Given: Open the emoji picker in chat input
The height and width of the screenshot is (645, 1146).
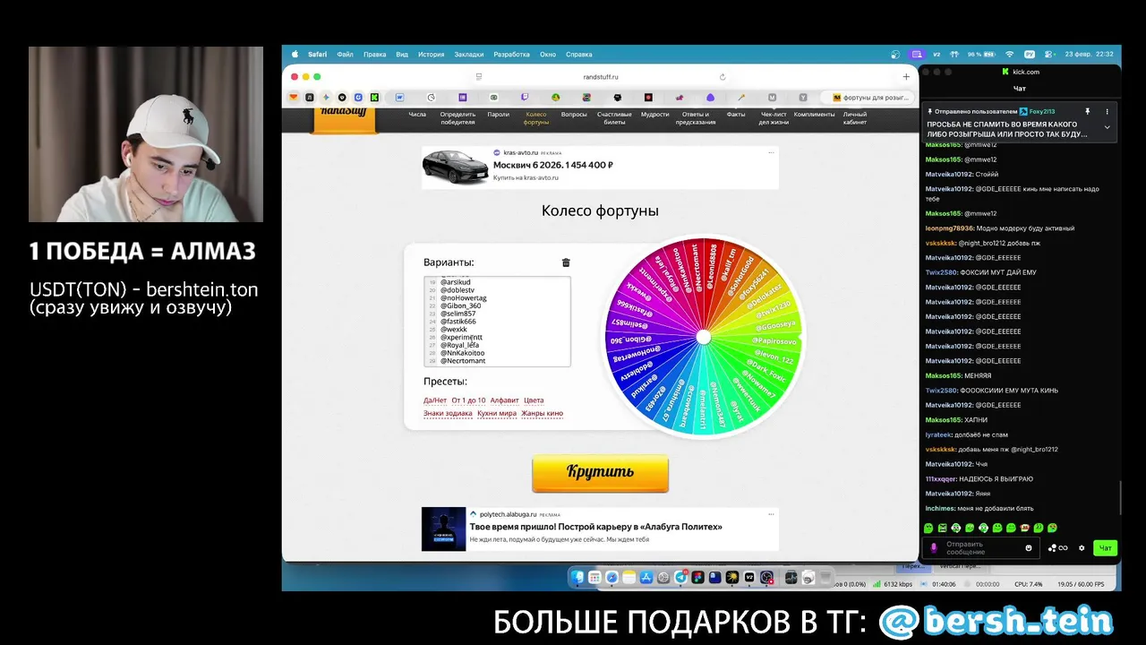Looking at the screenshot, I should (1029, 548).
